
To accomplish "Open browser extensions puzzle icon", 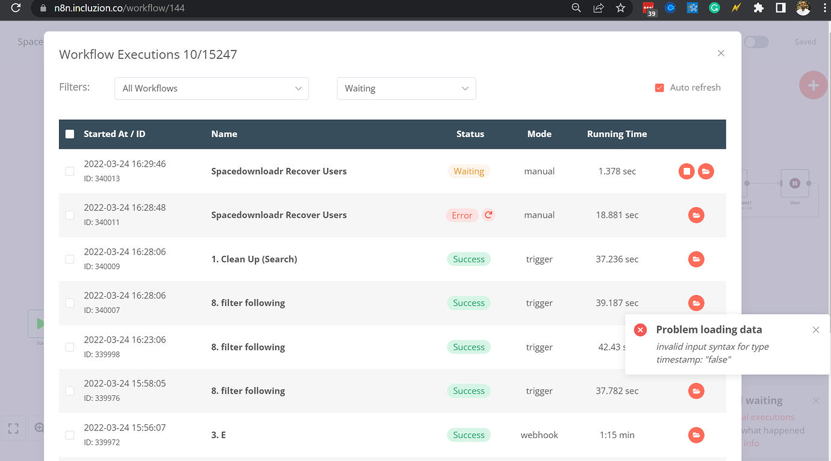I will 758,8.
